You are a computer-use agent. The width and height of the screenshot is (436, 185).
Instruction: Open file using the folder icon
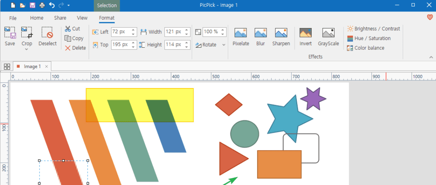(x=23, y=5)
